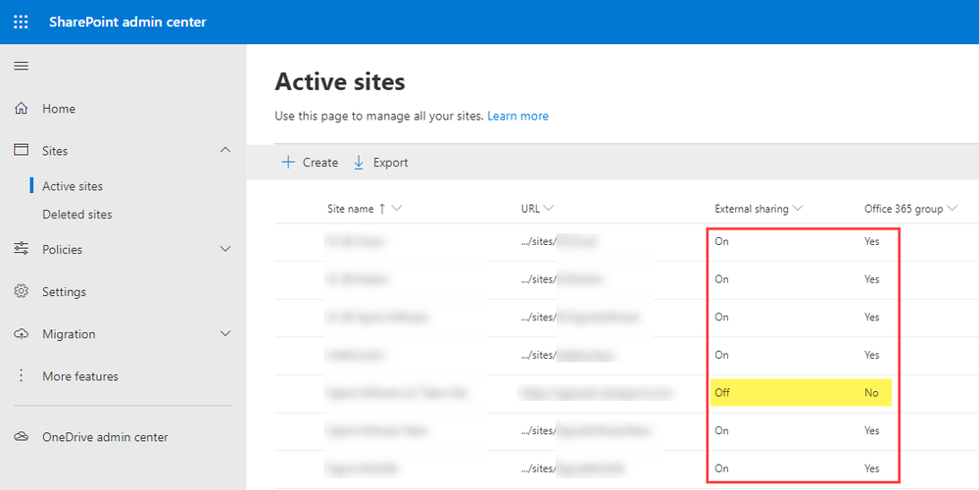Click the Migration cloud upload icon
Screen dimensions: 979x490
(x=22, y=333)
